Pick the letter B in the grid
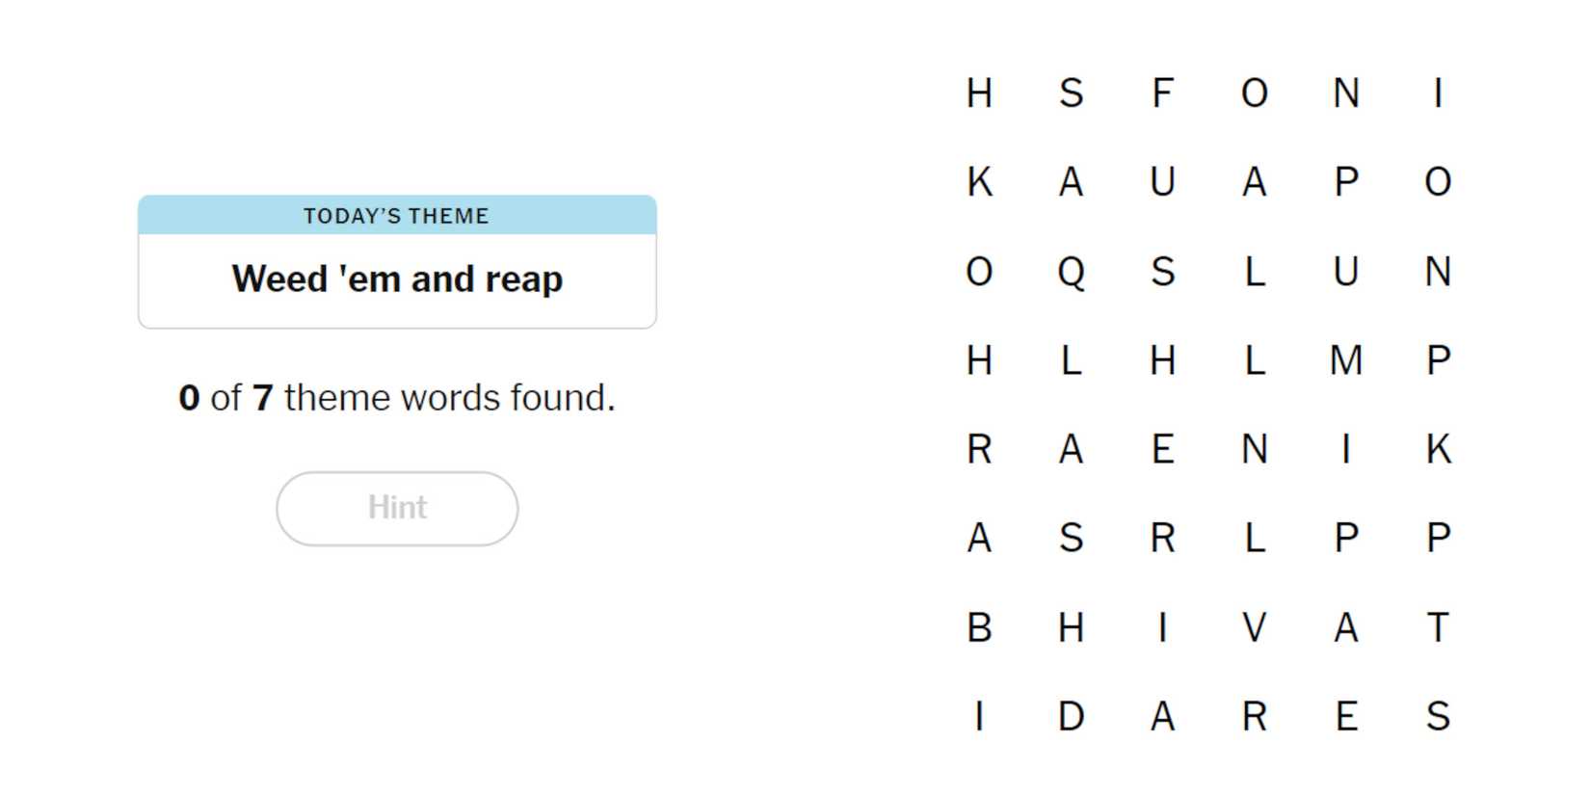 979,627
